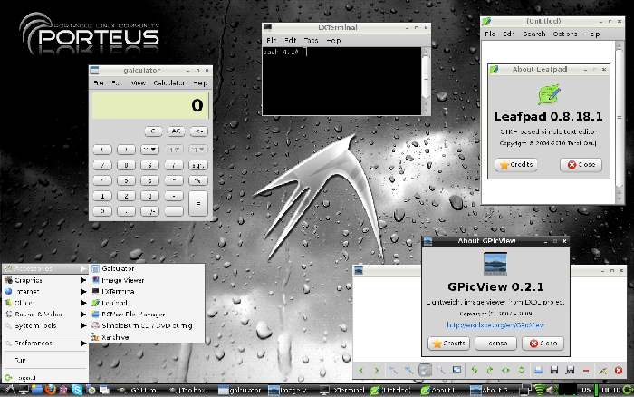634x397 pixels.
Task: Rotate image counterclockwise in GPicView toolbar
Action: tap(475, 370)
